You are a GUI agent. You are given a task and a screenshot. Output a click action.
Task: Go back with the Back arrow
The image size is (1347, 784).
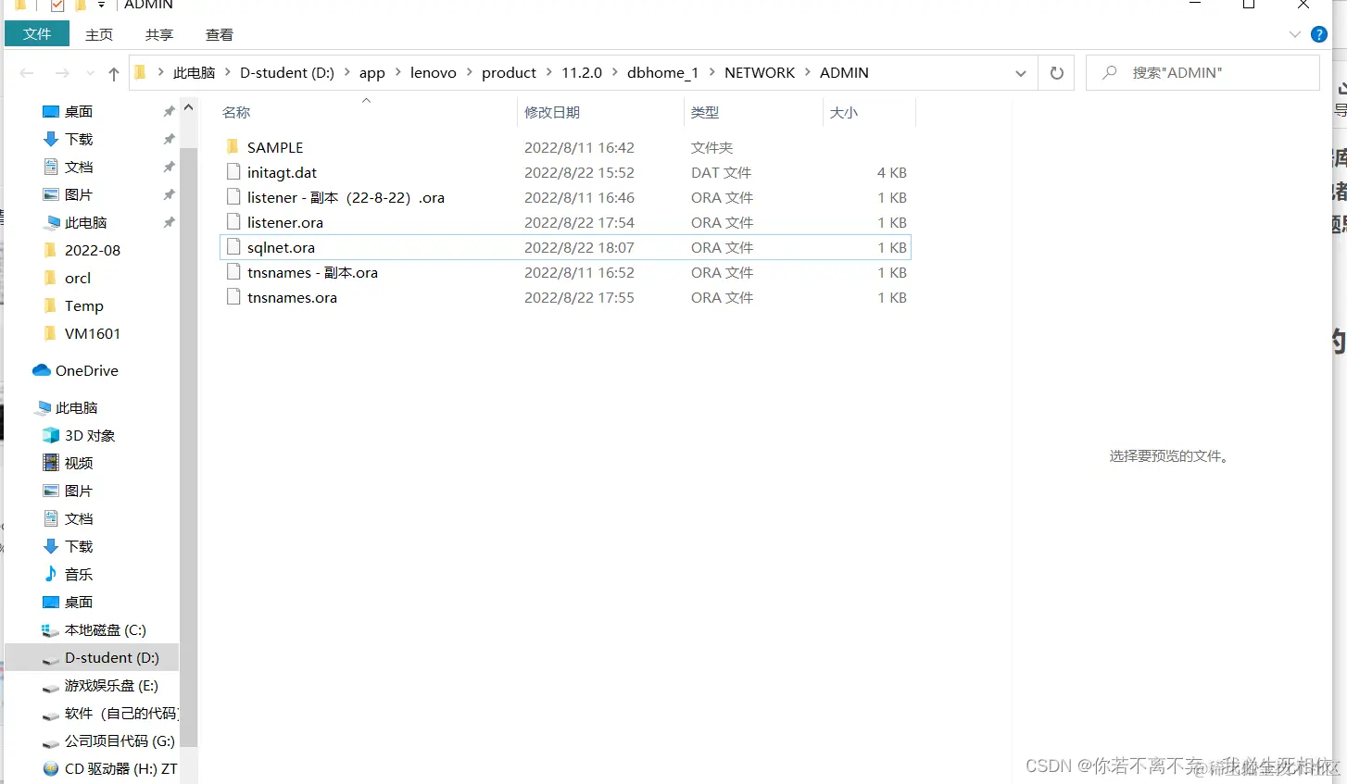(x=27, y=73)
